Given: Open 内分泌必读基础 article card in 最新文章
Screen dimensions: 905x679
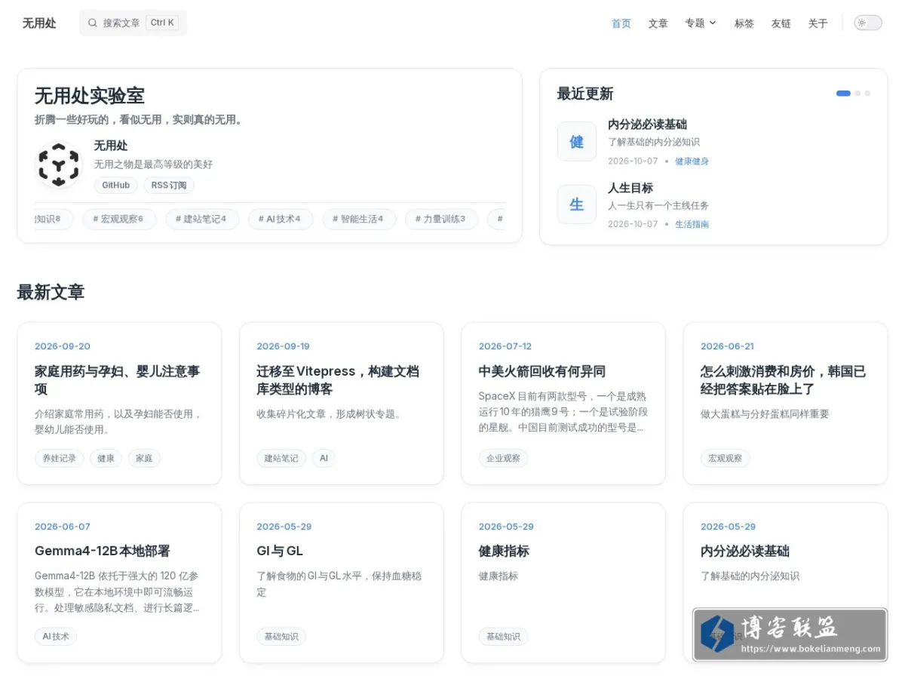Looking at the screenshot, I should pos(745,551).
